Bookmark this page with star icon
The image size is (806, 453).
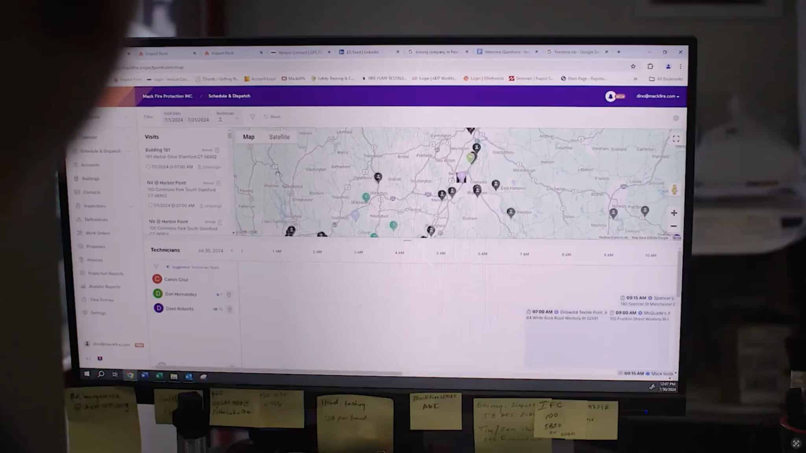point(633,66)
